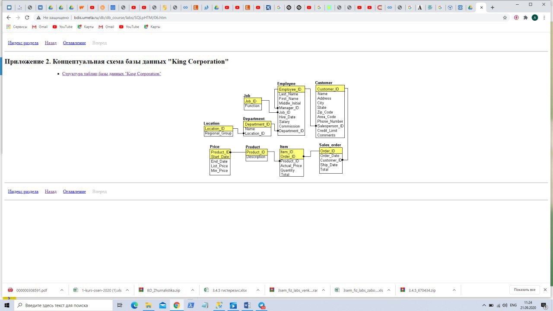Expand options for 3.4.5_670434.zip download
The image size is (553, 311).
pyautogui.click(x=454, y=290)
